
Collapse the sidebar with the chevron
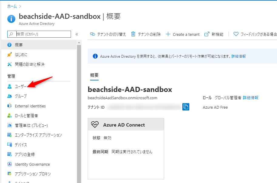tap(77, 34)
